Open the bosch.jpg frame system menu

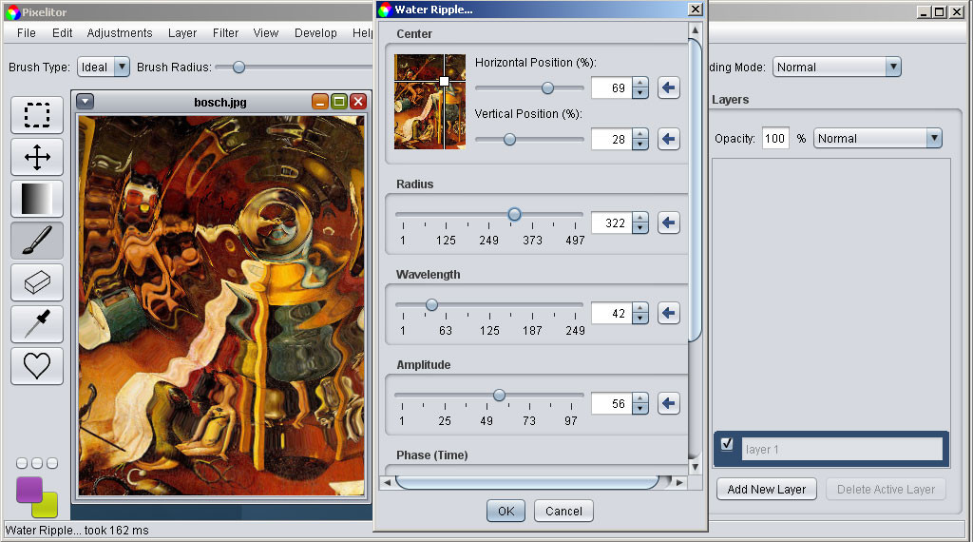[85, 101]
